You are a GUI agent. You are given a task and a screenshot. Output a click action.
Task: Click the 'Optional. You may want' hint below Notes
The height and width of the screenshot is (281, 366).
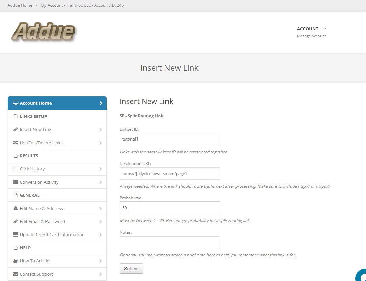(x=208, y=255)
